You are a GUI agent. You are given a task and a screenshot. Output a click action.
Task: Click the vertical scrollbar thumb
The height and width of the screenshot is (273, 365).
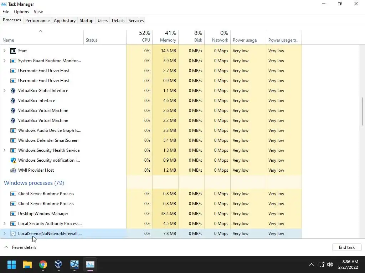pos(362,112)
